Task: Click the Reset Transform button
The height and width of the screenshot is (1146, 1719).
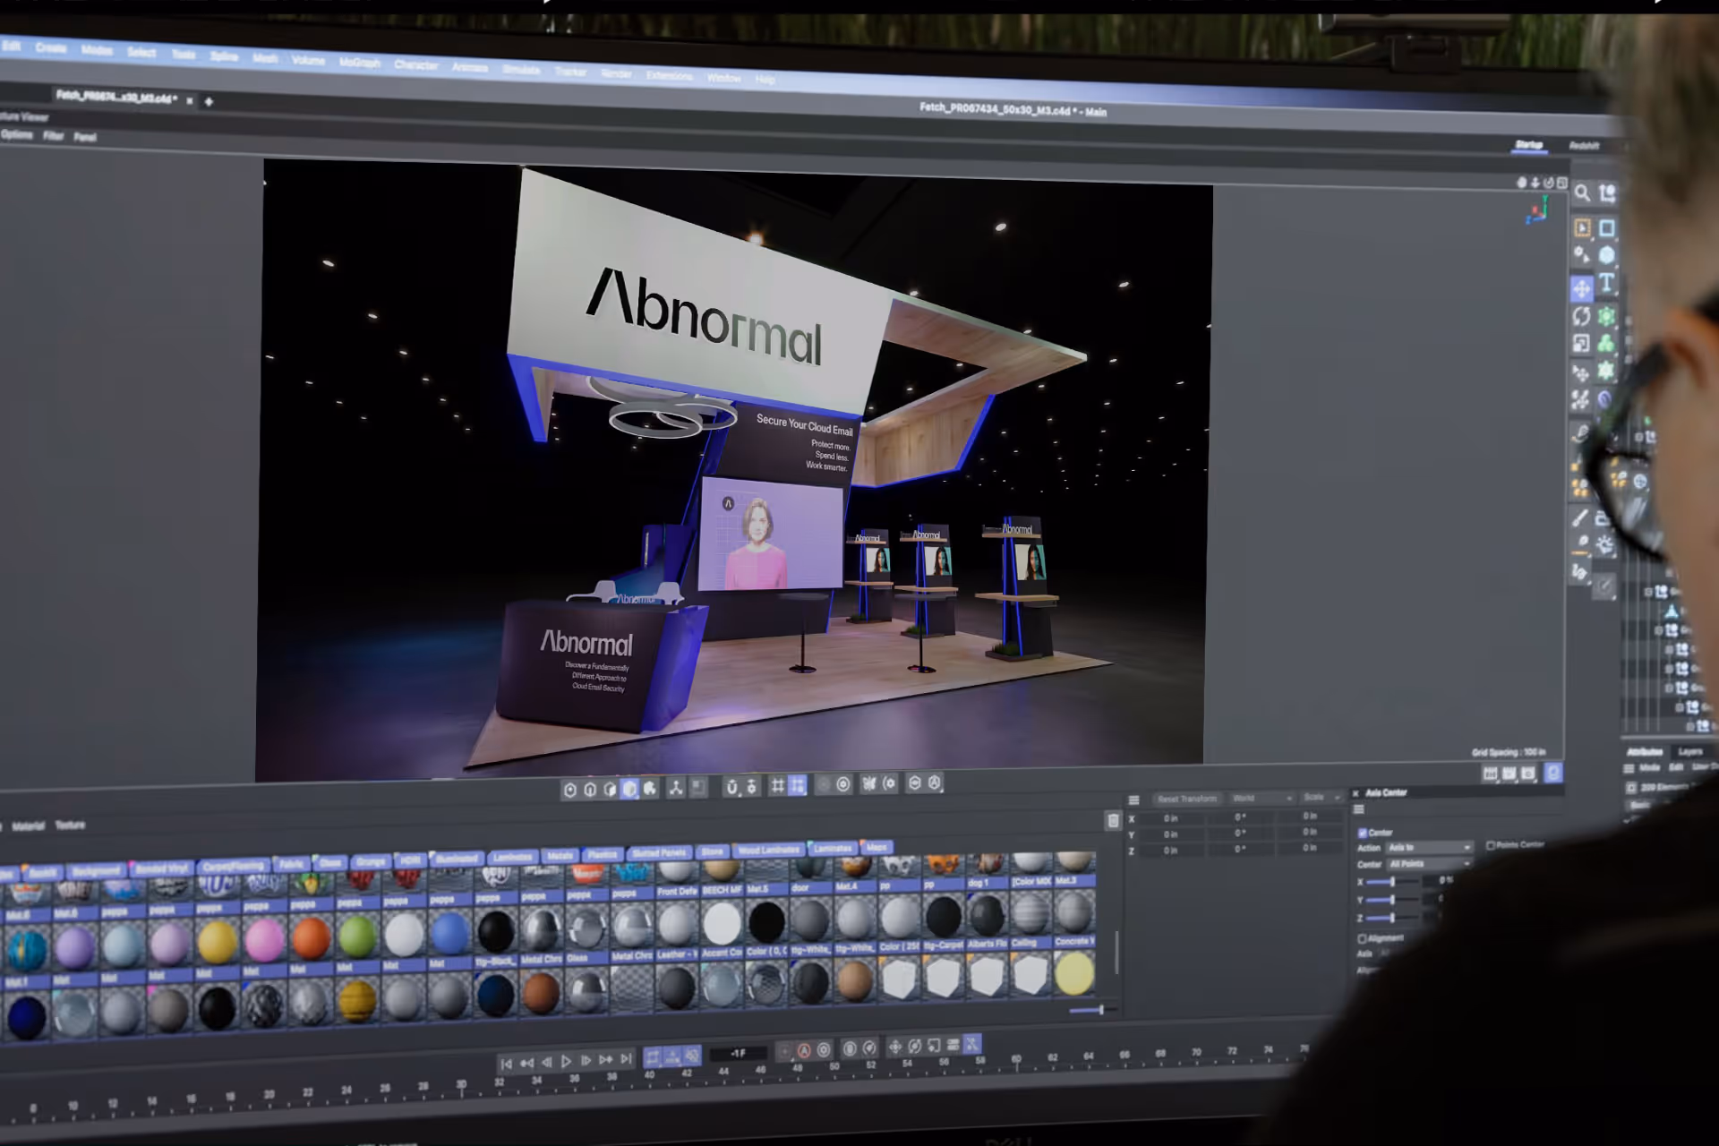Action: 1186,799
